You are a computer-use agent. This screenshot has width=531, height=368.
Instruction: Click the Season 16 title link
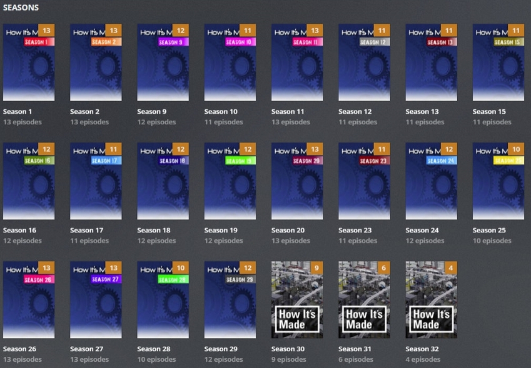[19, 231]
